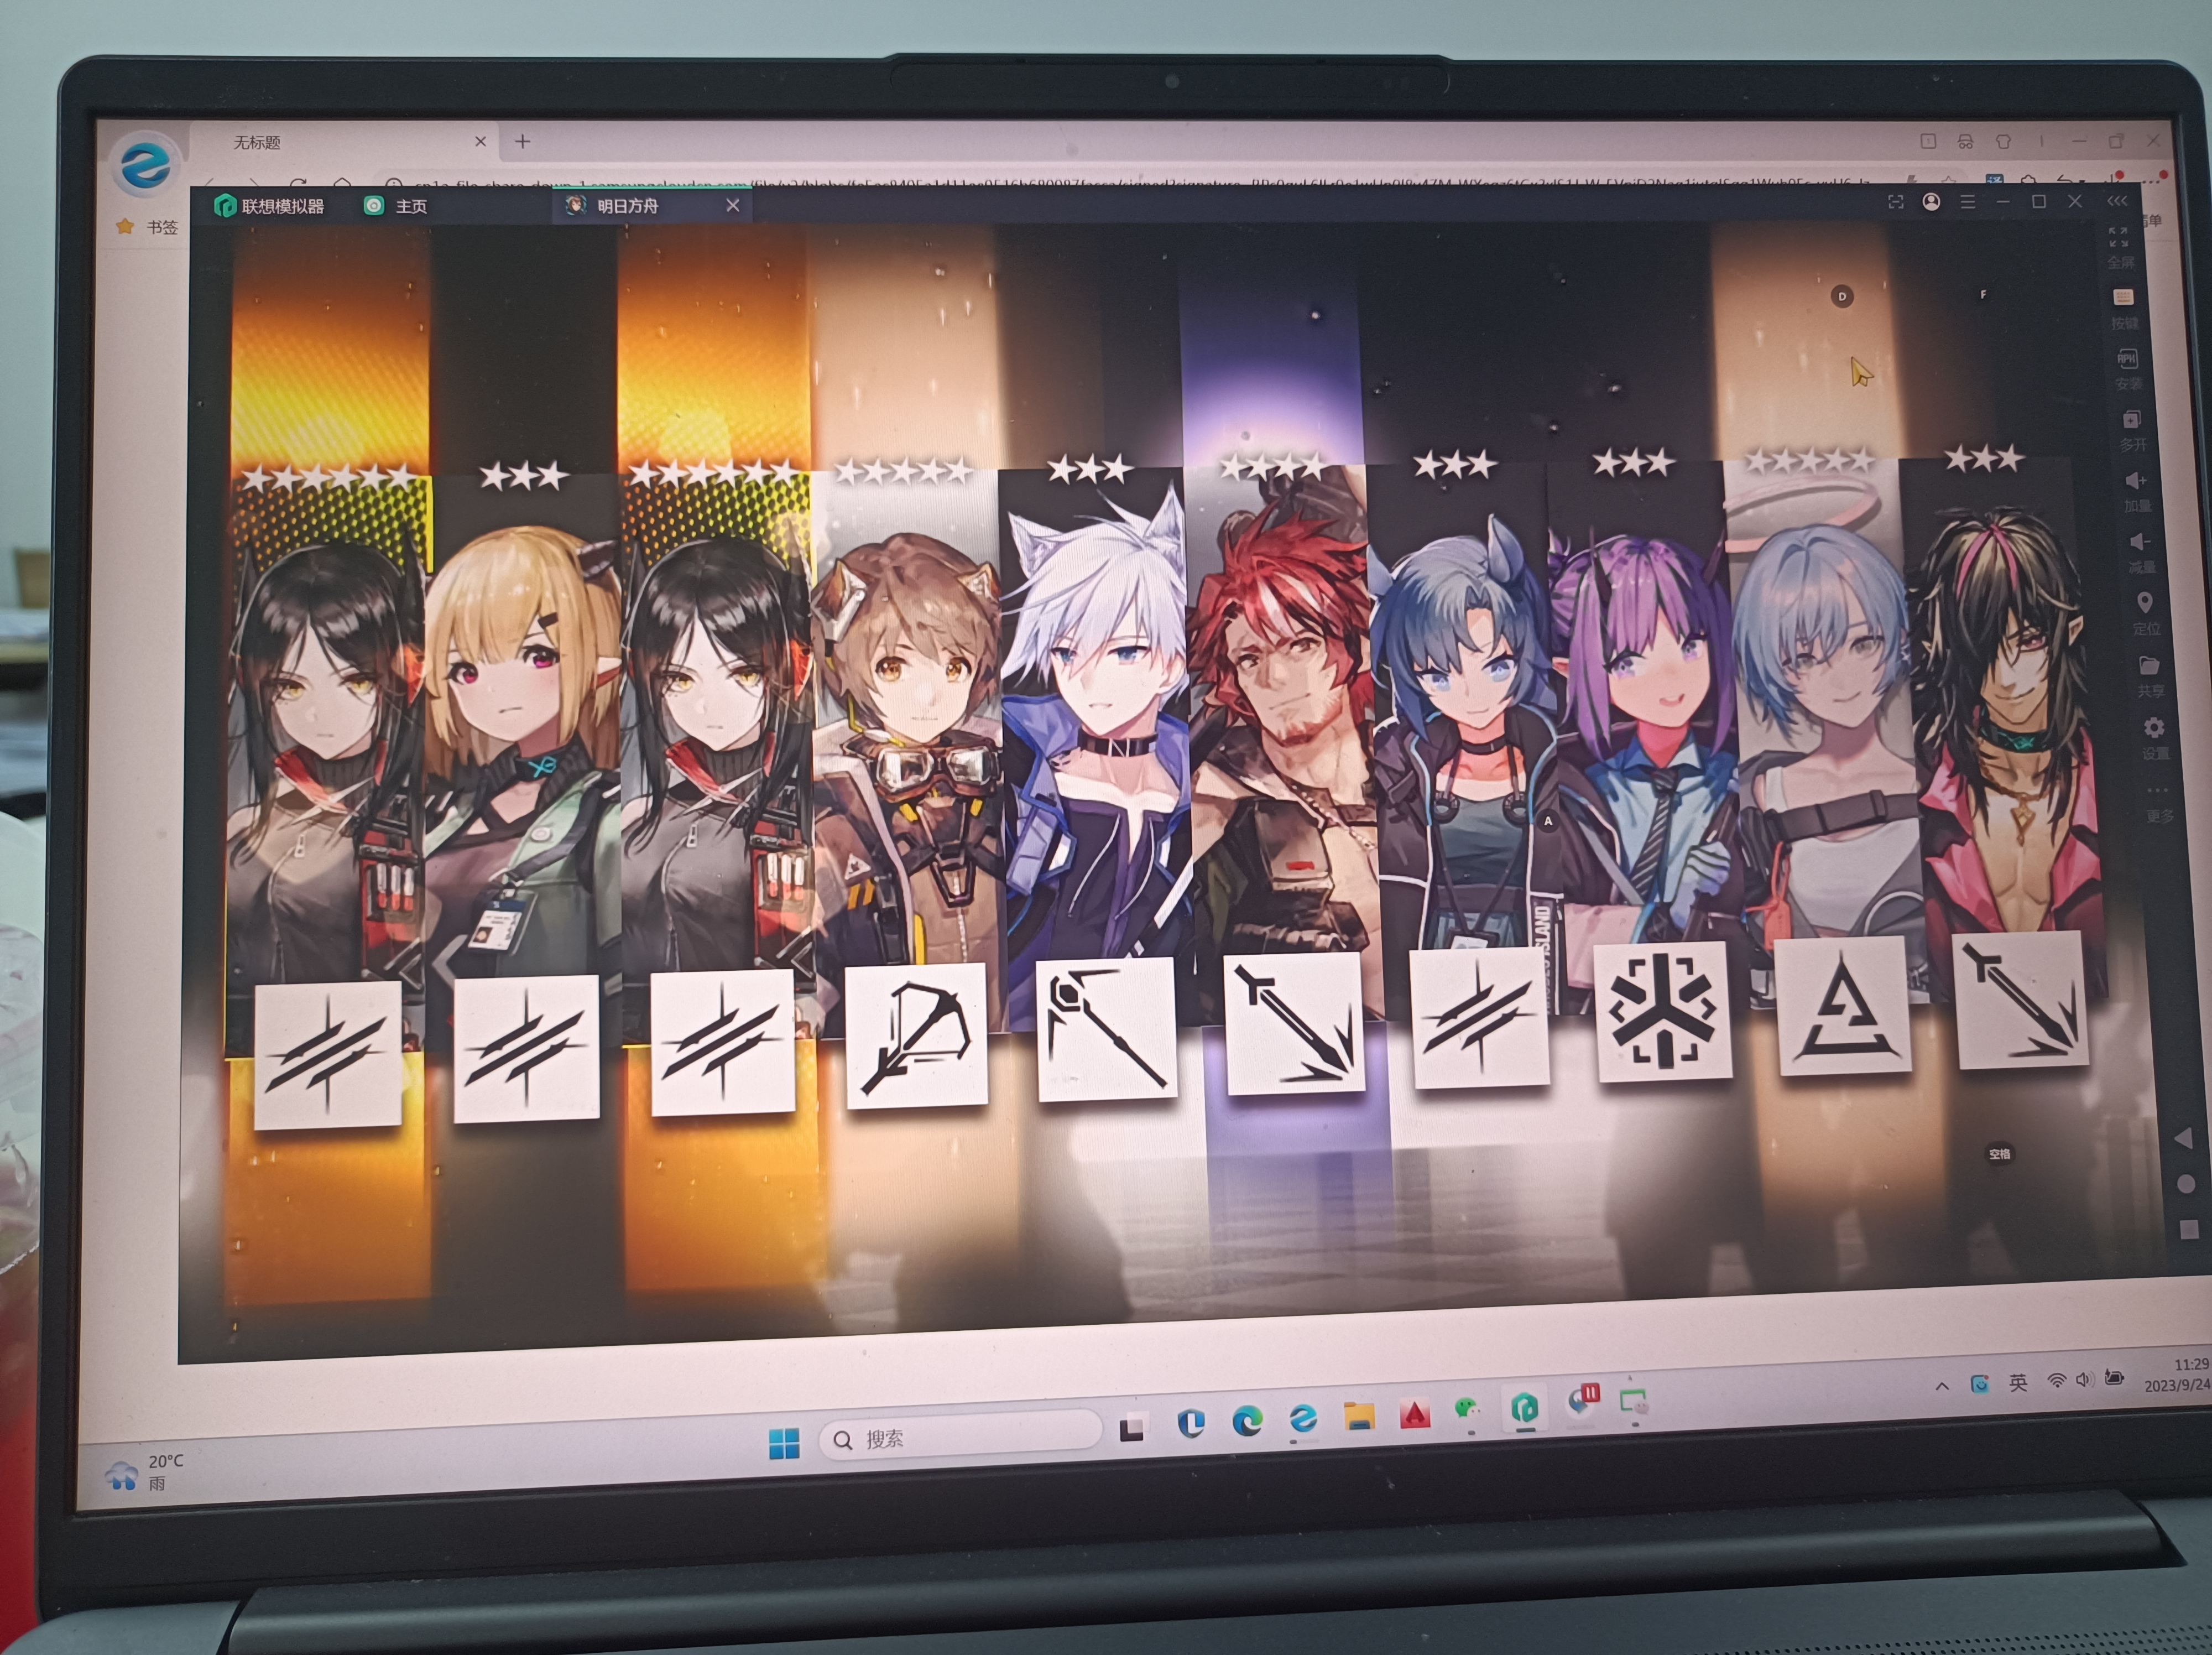
Task: Tap the Supporter class icon under the purple-haired operator
Action: click(x=1664, y=1011)
